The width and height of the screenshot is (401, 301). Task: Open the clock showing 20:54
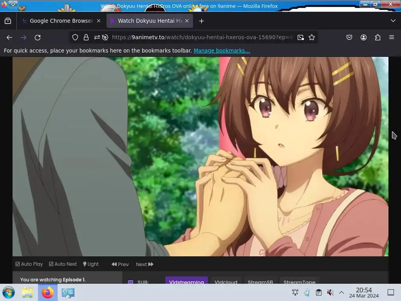point(364,292)
